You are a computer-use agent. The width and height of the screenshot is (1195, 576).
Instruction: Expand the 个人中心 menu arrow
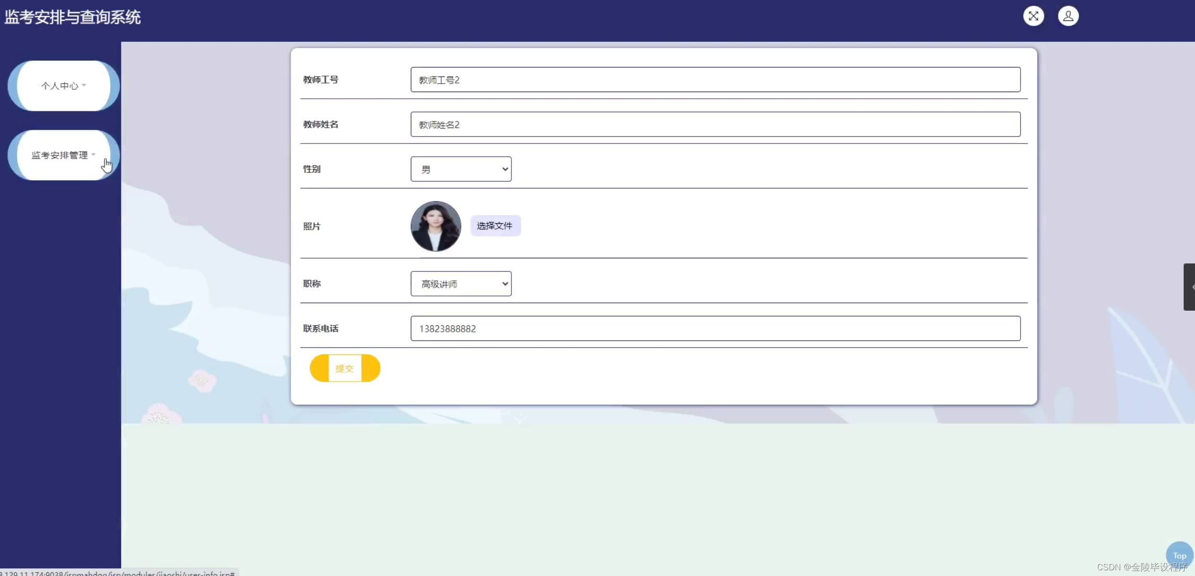[84, 85]
